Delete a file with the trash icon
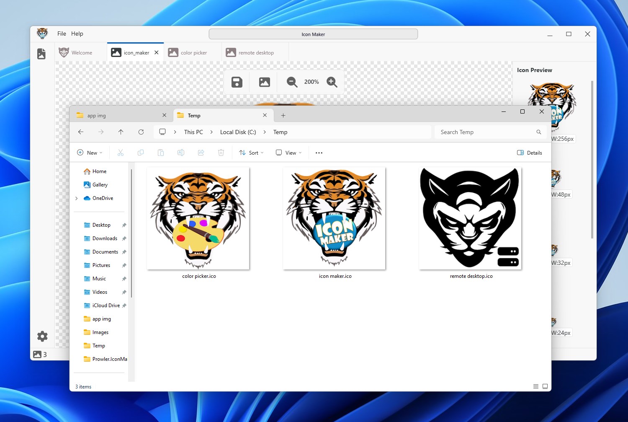The height and width of the screenshot is (422, 628). point(221,153)
